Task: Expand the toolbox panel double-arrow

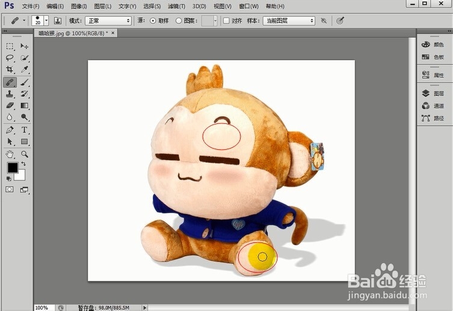Action: (x=5, y=31)
